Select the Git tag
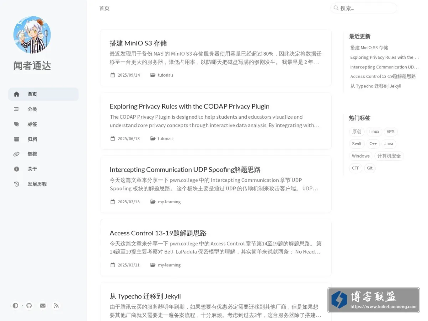 370,168
